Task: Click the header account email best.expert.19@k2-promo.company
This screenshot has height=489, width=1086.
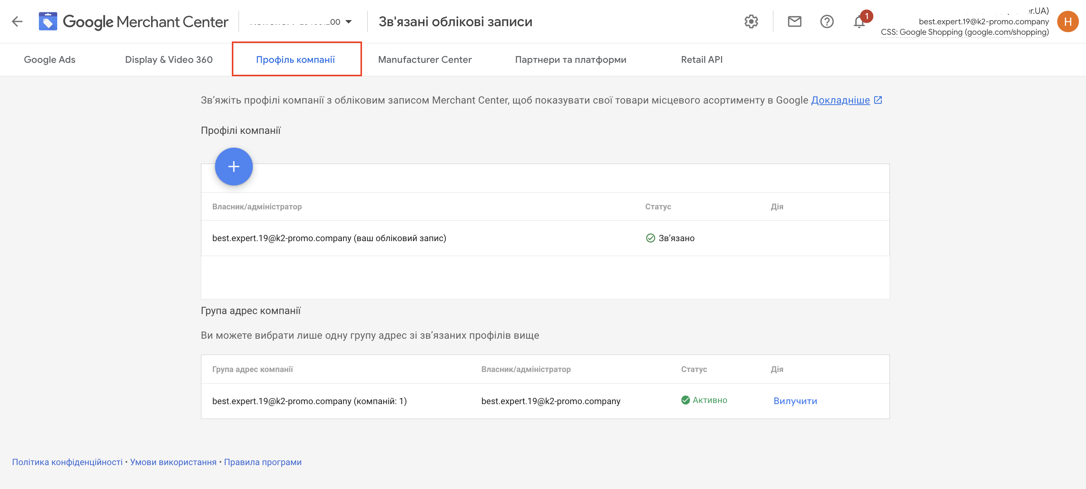Action: 984,22
